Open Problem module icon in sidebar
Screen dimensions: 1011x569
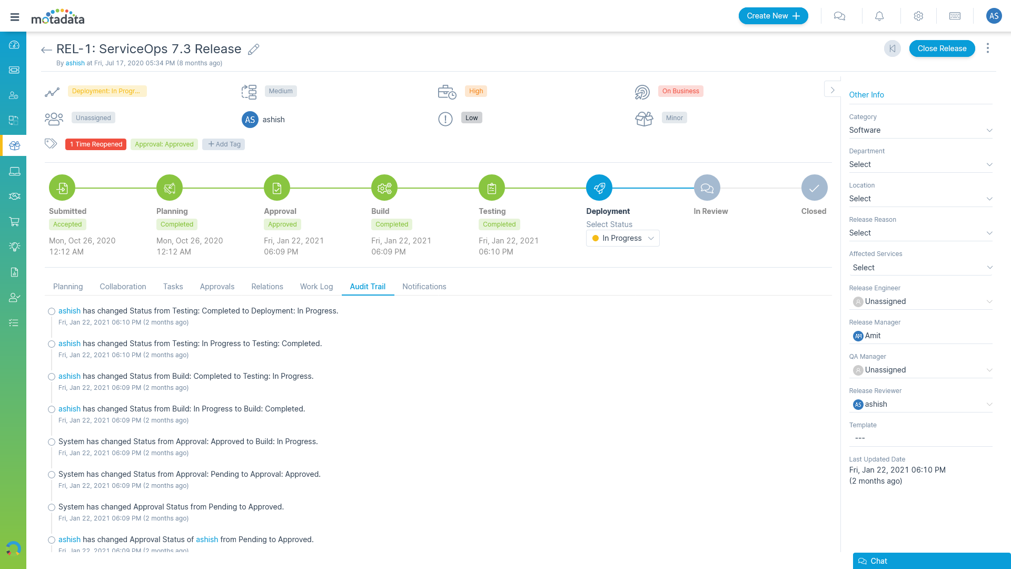click(14, 95)
